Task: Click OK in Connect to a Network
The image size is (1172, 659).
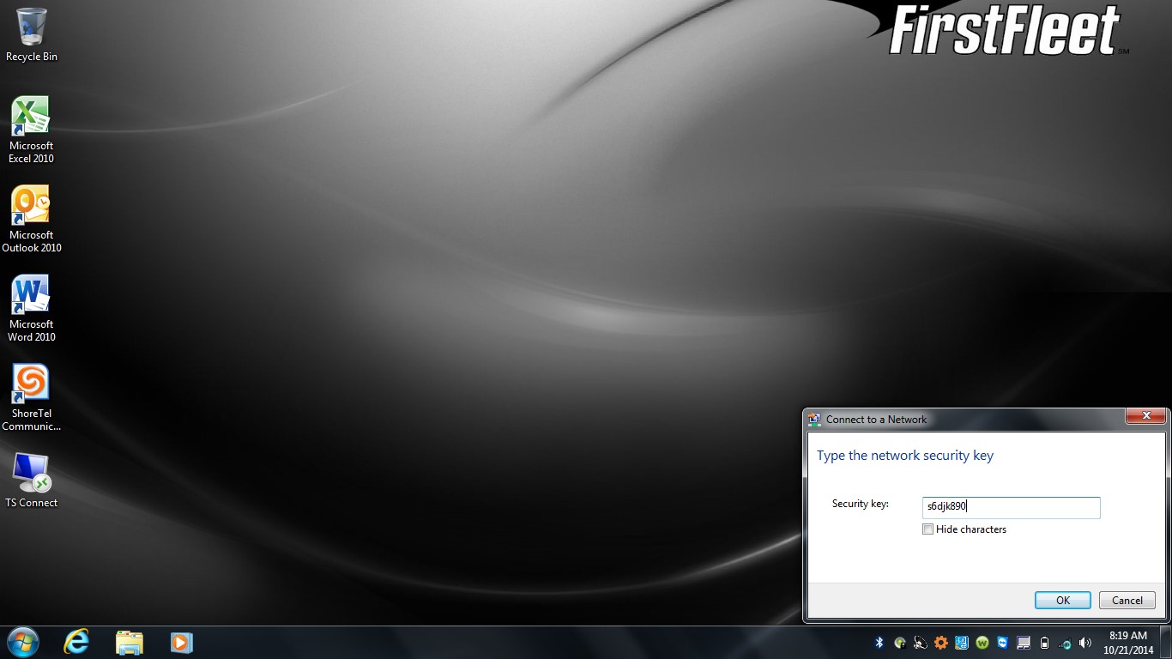Action: tap(1062, 601)
